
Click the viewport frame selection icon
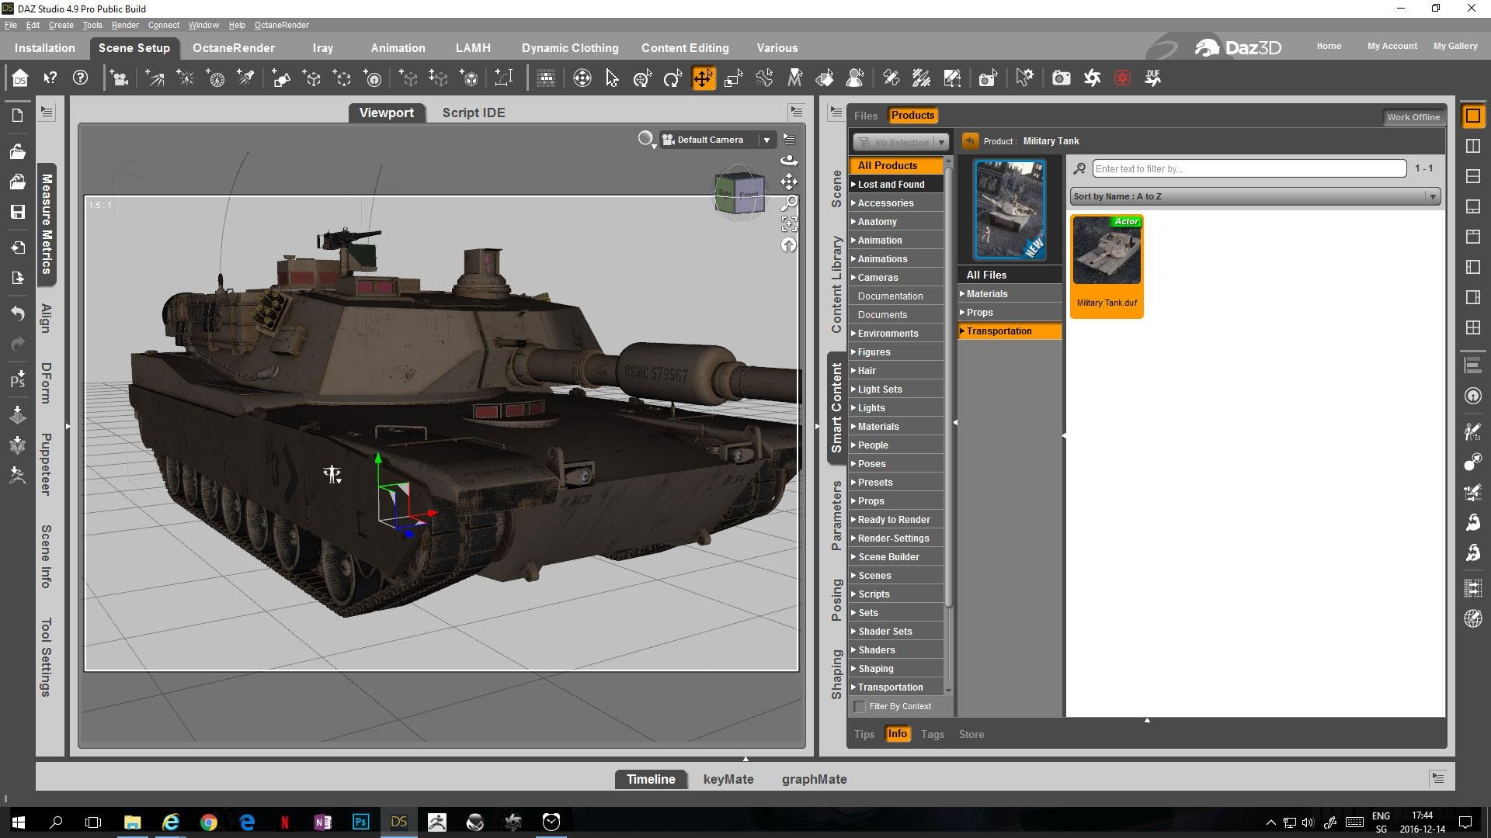coord(789,224)
